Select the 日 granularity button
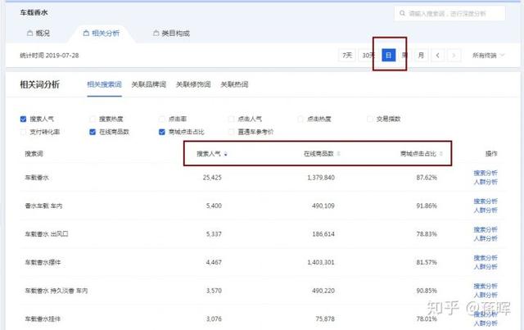524x330 pixels. coord(388,55)
